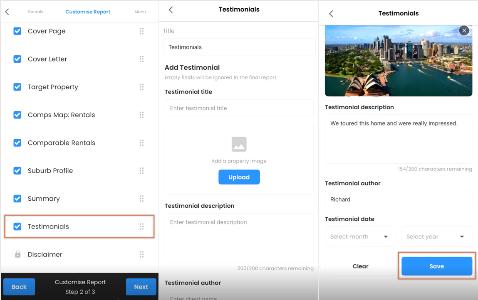
Task: Grab the drag handle for Suburb Profile
Action: point(141,170)
